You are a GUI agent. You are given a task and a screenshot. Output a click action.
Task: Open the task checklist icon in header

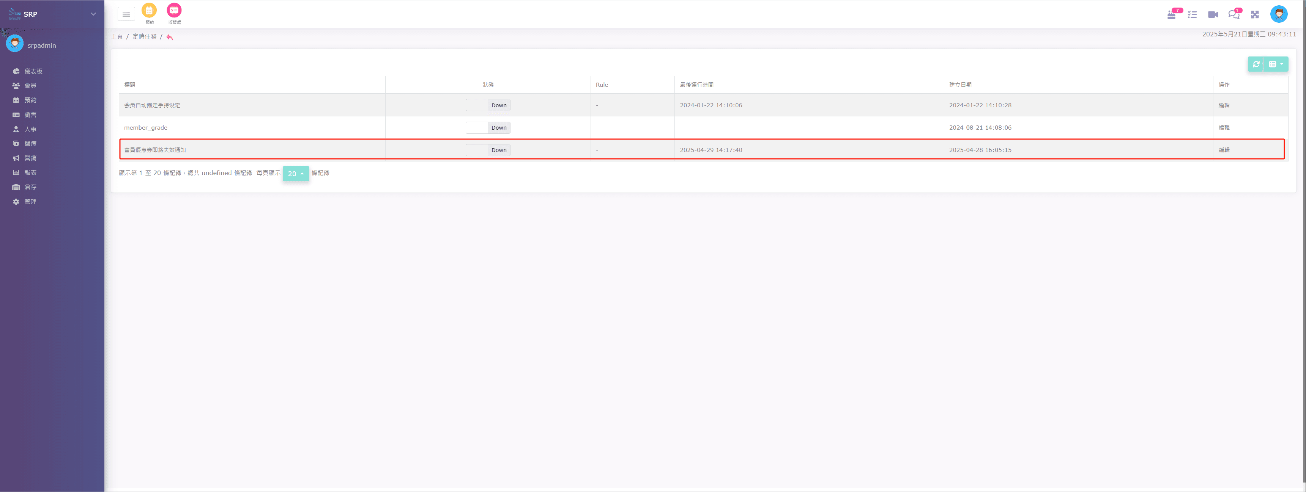[x=1192, y=15]
